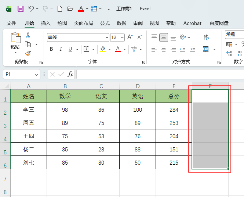Click the accounting number format icon

click(229, 44)
